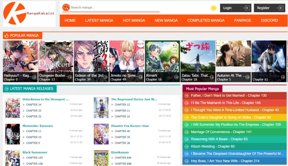288x166 pixels.
Task: Open Disaster Fox CHAPTER 38 link
Action: (122, 143)
